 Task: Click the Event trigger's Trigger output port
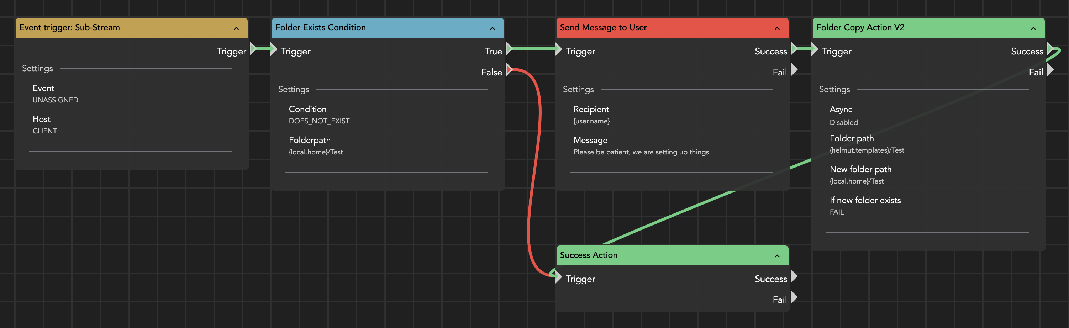click(253, 49)
